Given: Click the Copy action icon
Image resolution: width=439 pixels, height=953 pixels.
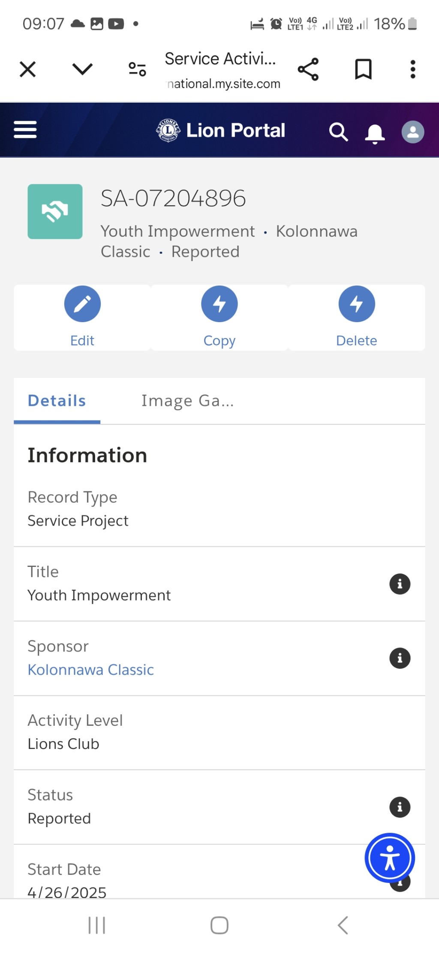Looking at the screenshot, I should pos(219,304).
